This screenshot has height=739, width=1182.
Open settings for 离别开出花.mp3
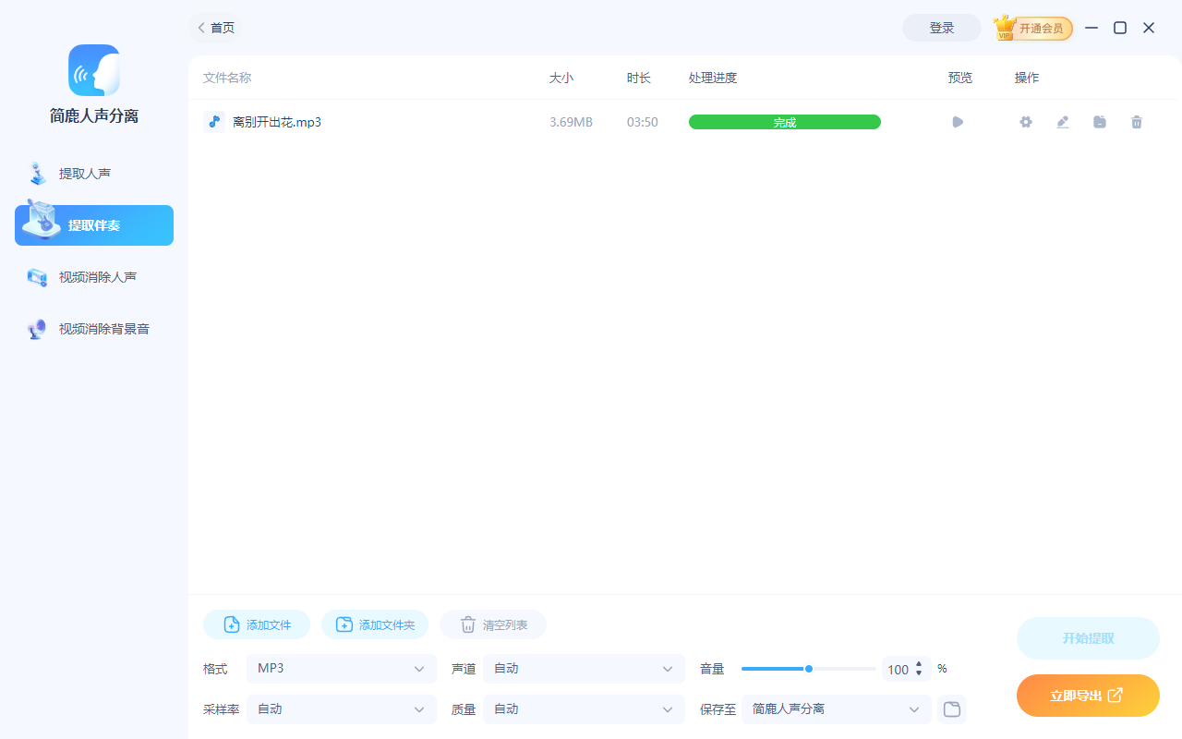coord(1025,121)
